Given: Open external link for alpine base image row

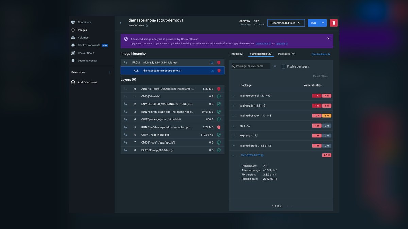Looking at the screenshot, I should click(x=212, y=63).
